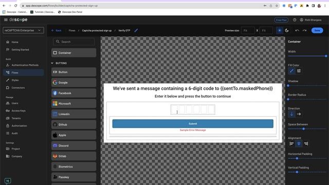Select the Container component
The width and height of the screenshot is (329, 185).
pyautogui.click(x=74, y=53)
